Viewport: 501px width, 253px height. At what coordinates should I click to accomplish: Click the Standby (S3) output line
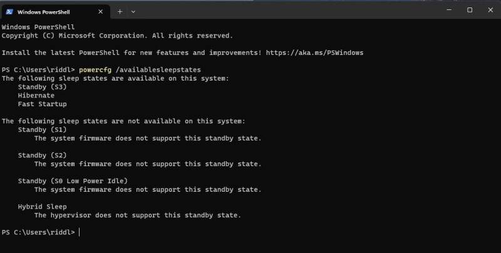point(42,87)
